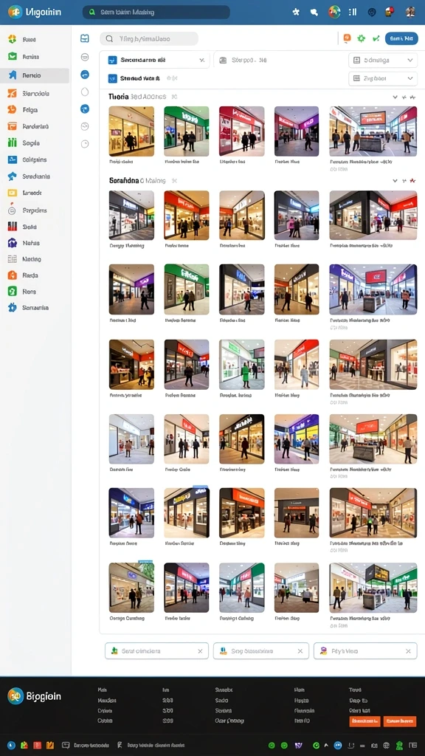Select the highlighted third item in the left sidebar
Screen dimensions: 425x756
35,75
